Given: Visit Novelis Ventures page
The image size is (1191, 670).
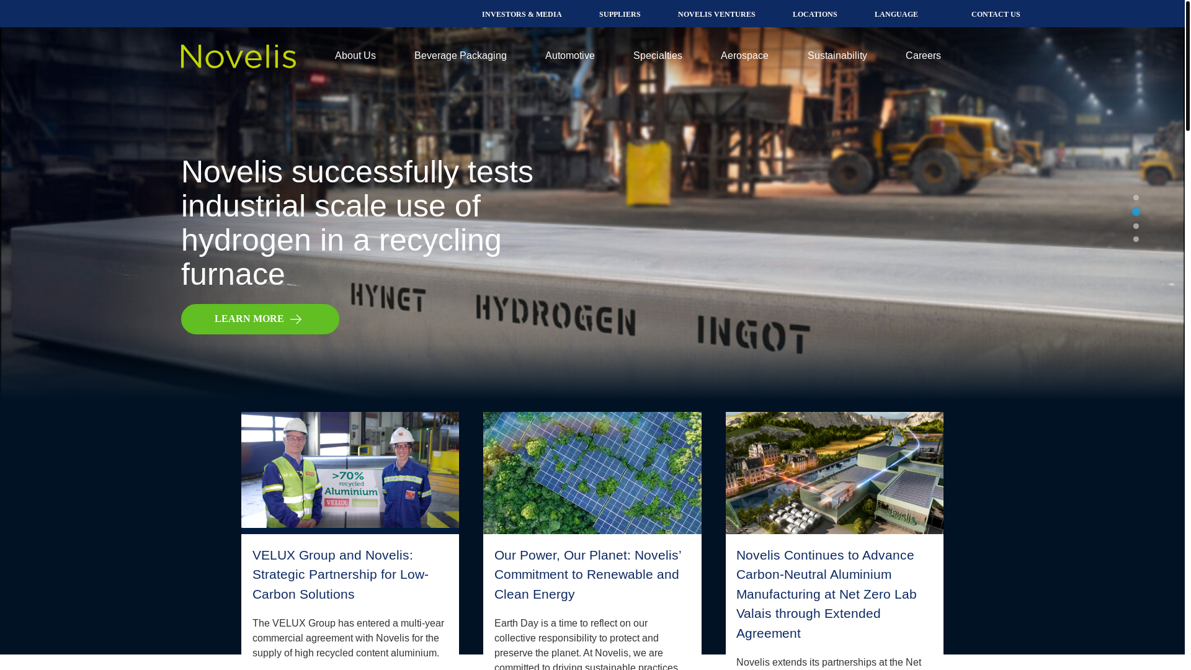Looking at the screenshot, I should coord(716,14).
